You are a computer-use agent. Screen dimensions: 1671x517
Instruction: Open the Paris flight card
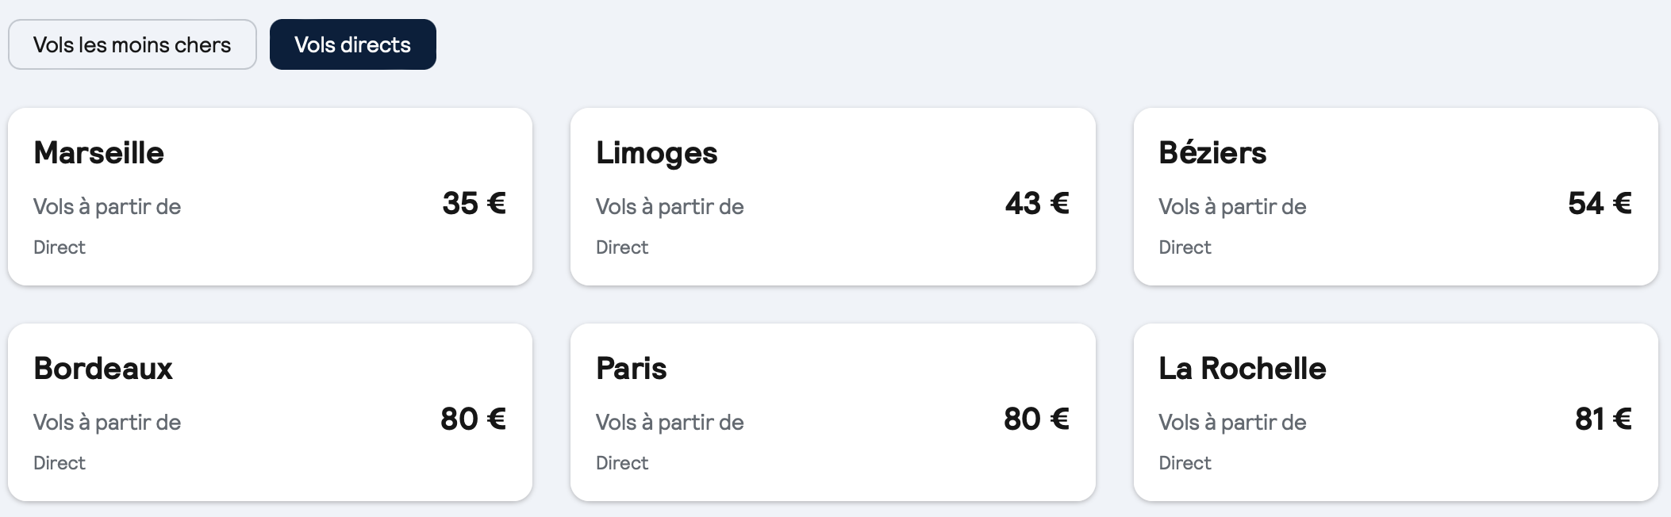click(833, 412)
